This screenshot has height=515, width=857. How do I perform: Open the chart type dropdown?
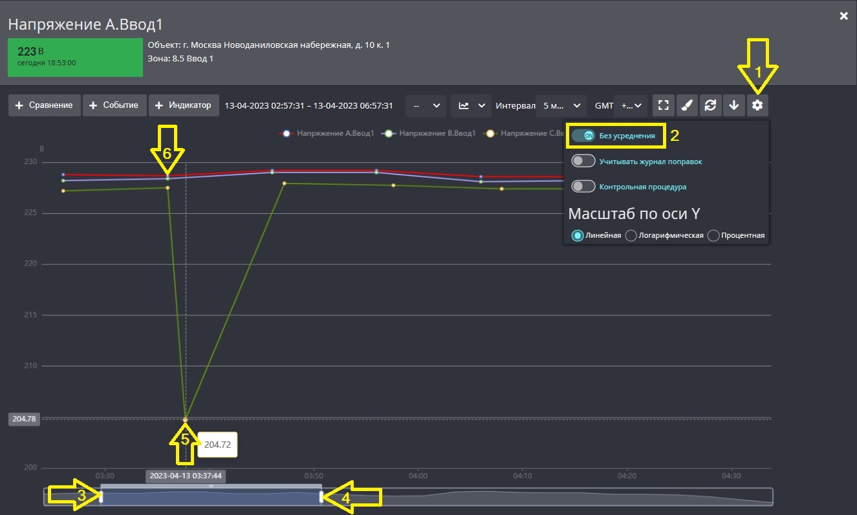point(471,105)
